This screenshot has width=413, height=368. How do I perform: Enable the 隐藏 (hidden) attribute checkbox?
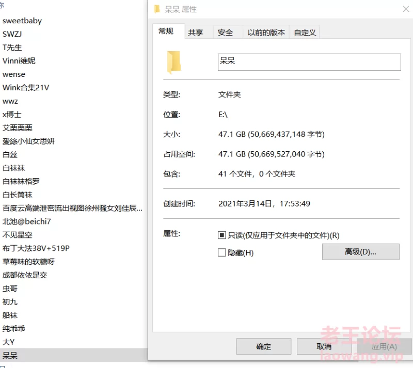pos(222,252)
